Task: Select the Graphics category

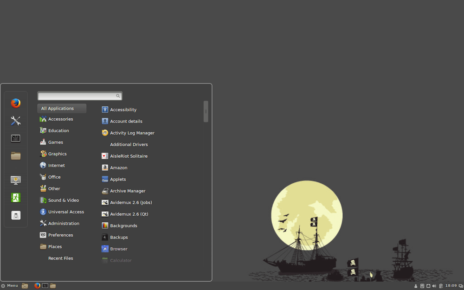Action: point(53,154)
